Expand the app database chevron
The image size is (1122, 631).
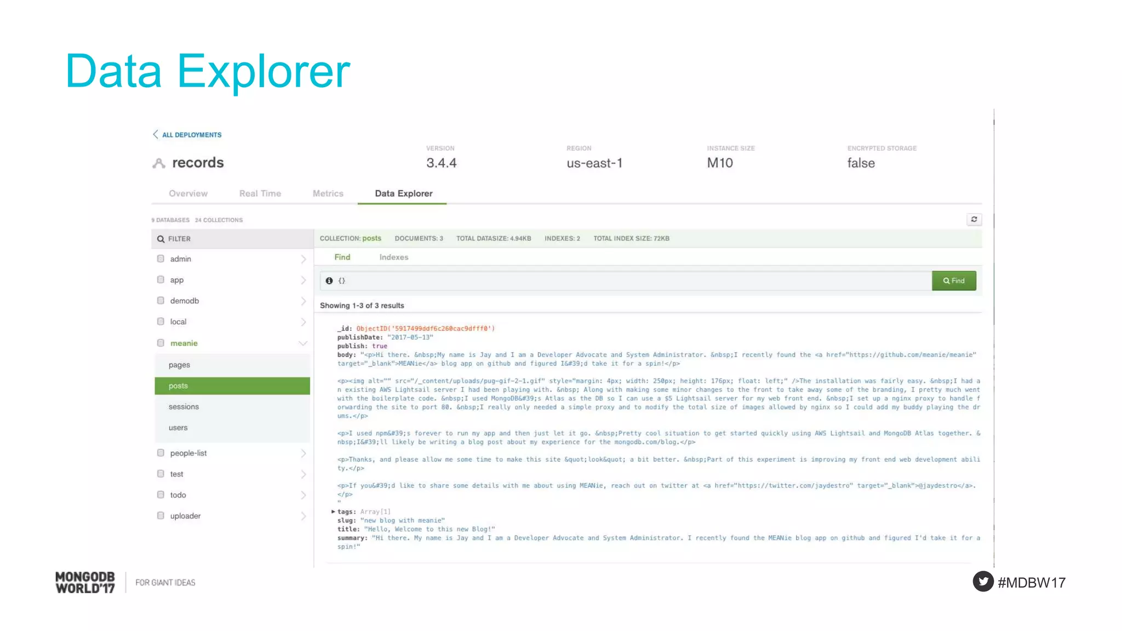303,280
